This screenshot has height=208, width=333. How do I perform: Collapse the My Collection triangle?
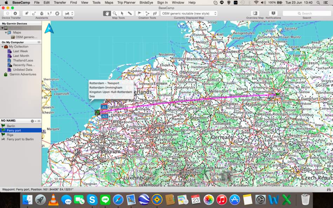[x=2, y=47]
